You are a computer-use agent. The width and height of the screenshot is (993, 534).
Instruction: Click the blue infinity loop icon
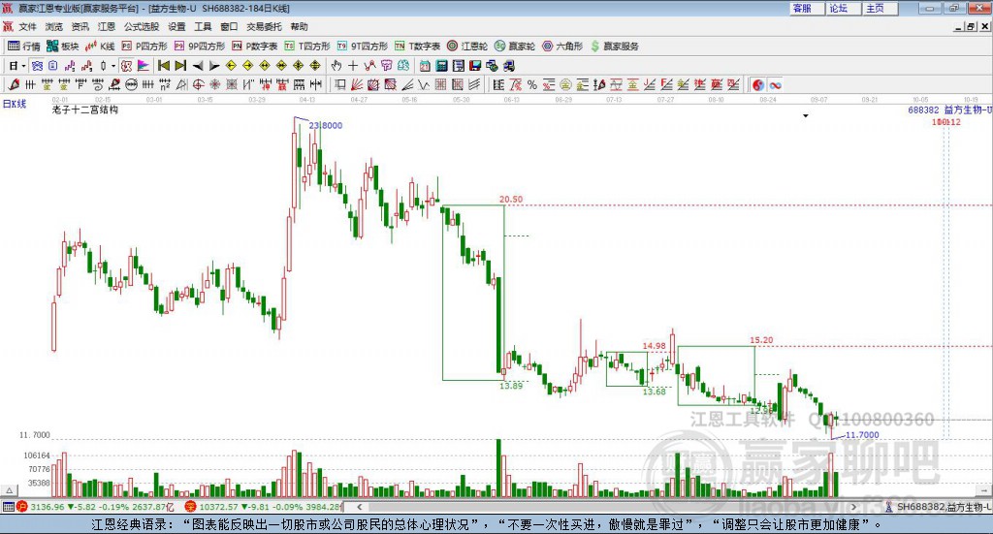coord(775,84)
